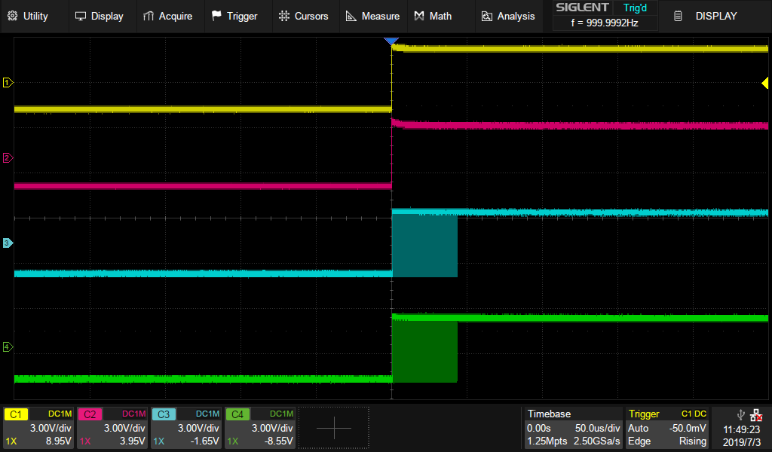Open the Timebase settings box

573,427
